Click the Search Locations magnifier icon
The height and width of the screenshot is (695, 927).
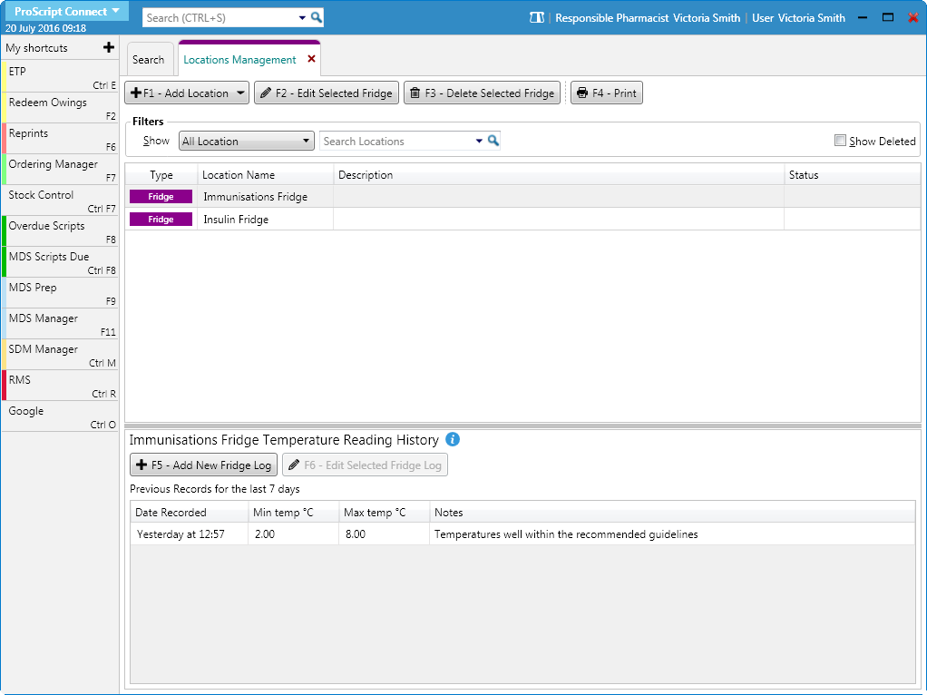(x=493, y=141)
